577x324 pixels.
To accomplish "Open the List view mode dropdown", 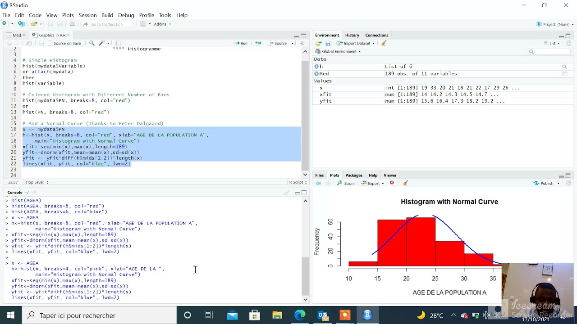I will tap(551, 43).
